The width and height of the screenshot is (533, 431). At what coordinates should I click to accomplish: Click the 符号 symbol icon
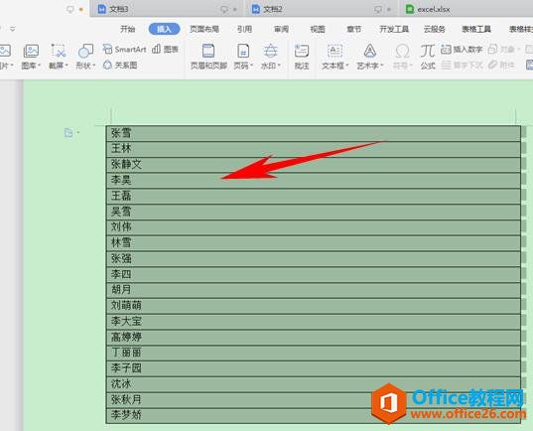click(x=402, y=51)
